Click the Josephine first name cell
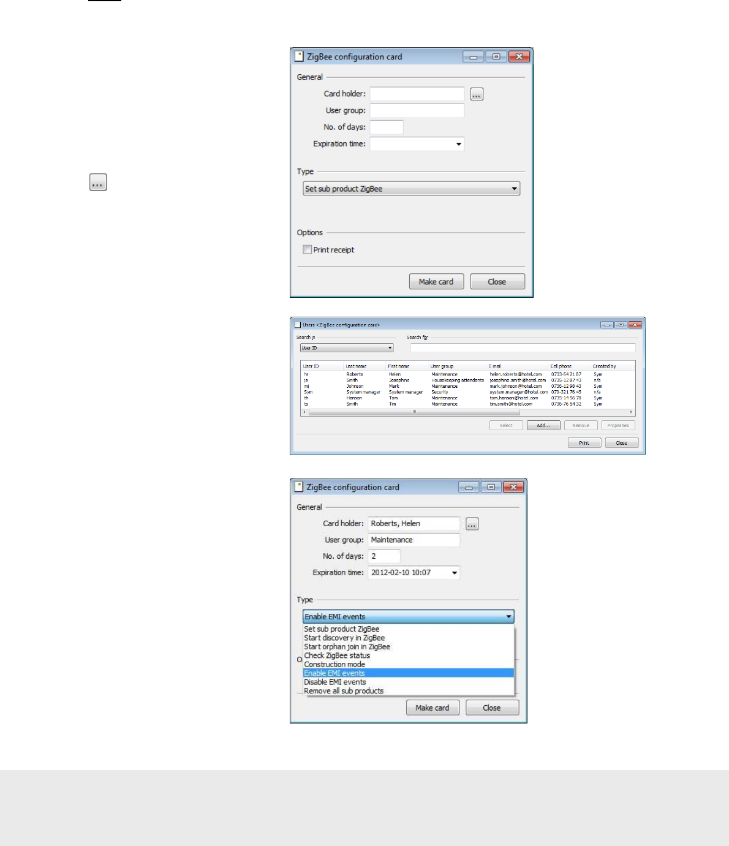Screen dimensions: 729x846 click(x=399, y=380)
